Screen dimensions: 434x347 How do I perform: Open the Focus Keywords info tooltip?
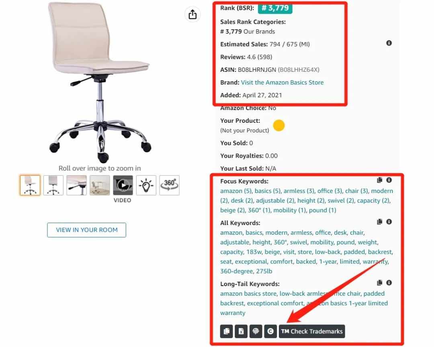tap(389, 180)
